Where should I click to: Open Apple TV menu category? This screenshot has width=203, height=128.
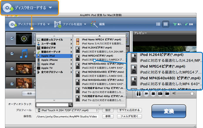[x=54, y=68]
